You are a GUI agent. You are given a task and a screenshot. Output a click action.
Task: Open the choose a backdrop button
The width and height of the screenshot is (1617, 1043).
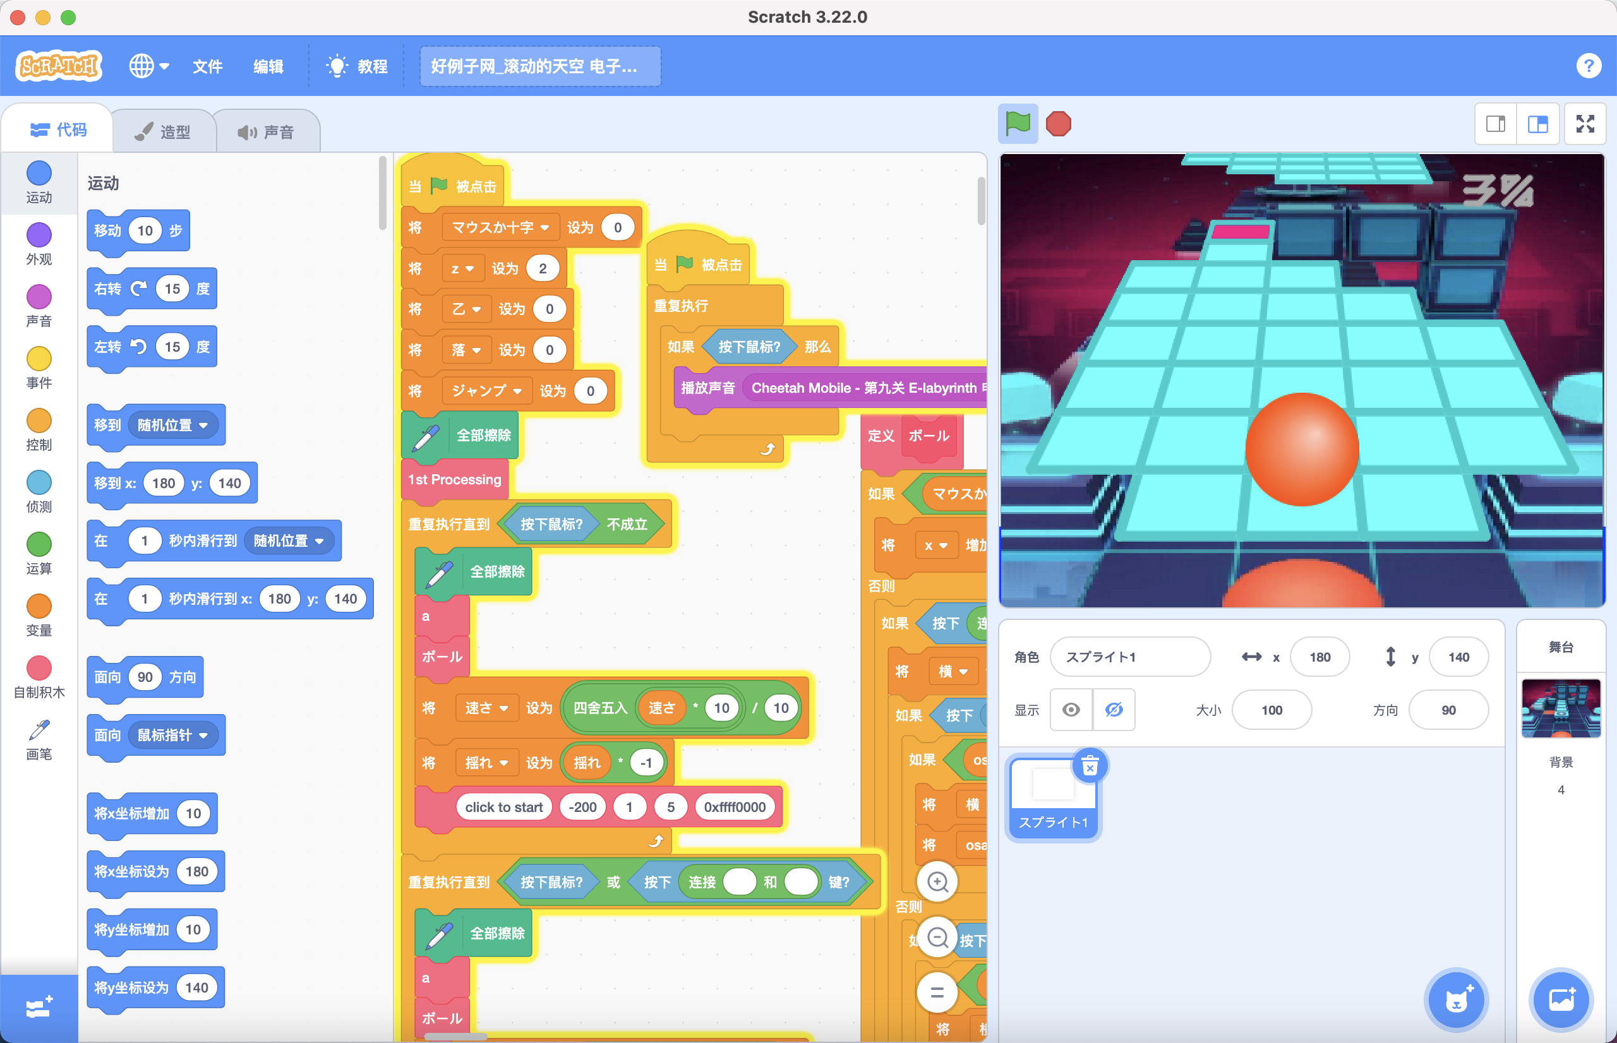pos(1561,999)
